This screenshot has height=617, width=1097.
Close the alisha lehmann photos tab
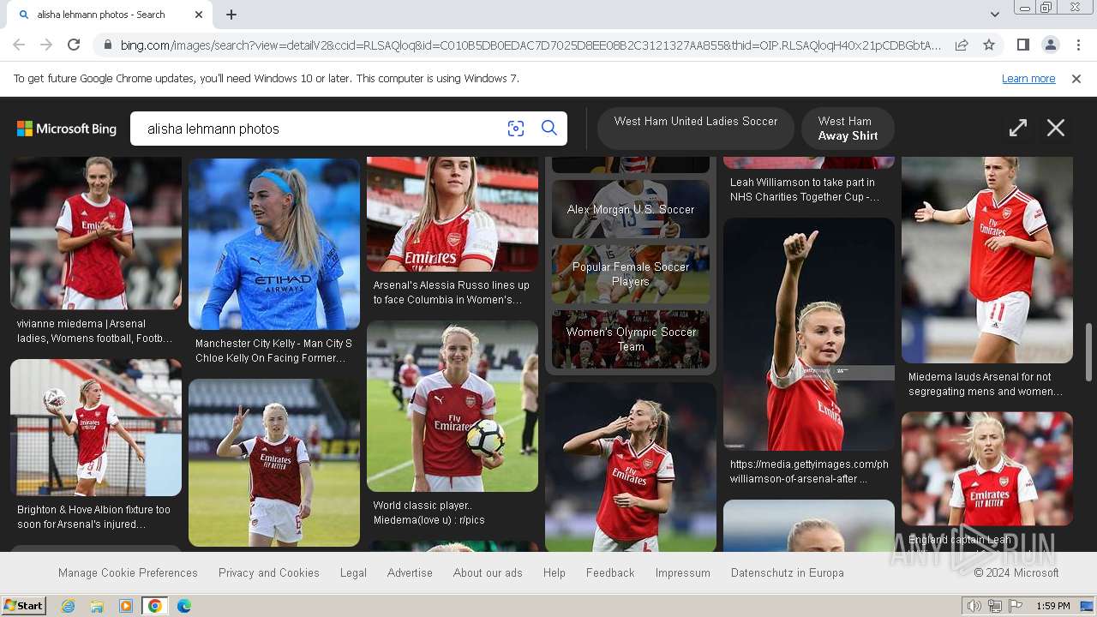pos(199,15)
